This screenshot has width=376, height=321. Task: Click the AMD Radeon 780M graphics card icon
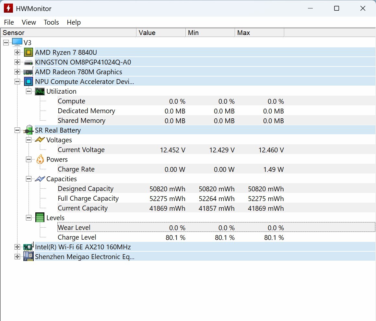point(29,72)
